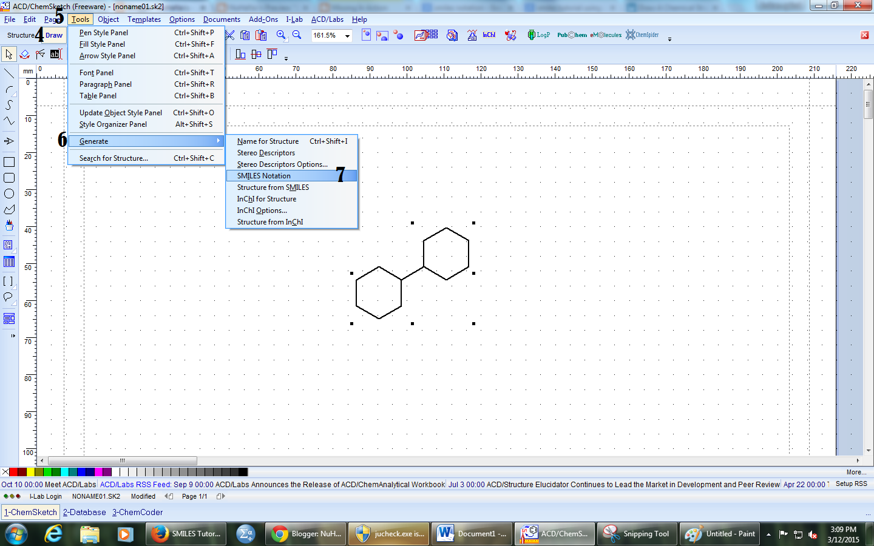Choose Structure from SMILES menu item
874x546 pixels.
click(273, 187)
